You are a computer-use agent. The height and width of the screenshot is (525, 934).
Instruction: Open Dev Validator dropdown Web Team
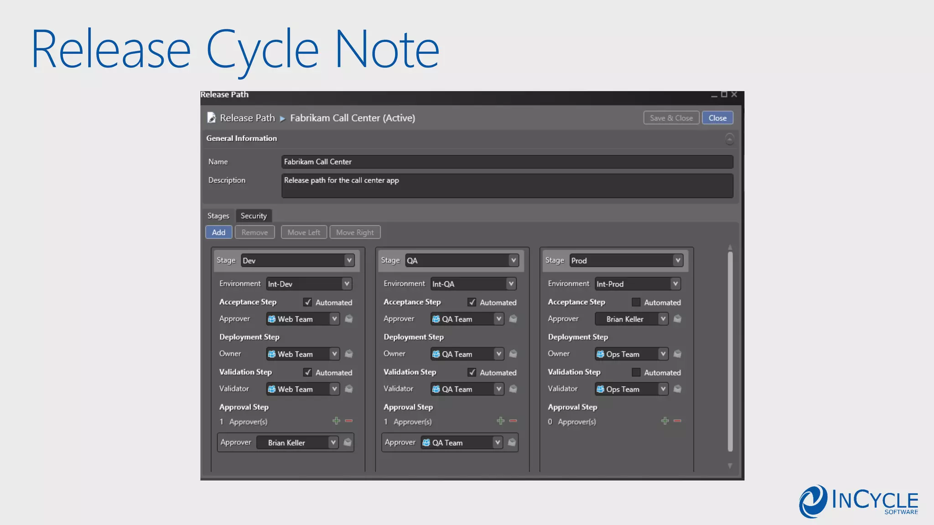(303, 389)
